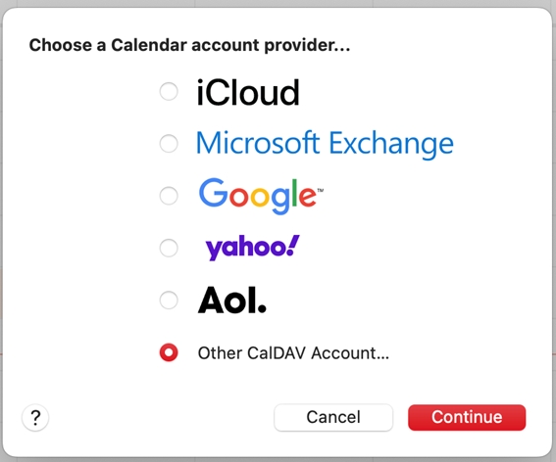Choose the Microsoft Exchange radio button
Screen dimensions: 556x462
tap(169, 143)
